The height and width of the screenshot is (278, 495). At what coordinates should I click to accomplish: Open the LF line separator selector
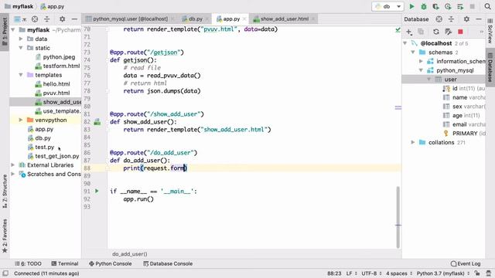click(x=351, y=273)
